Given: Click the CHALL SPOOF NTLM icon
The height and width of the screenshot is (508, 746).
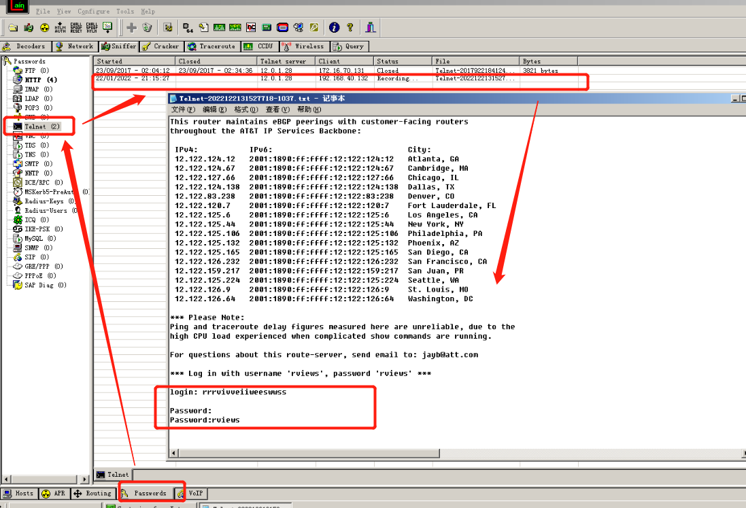Looking at the screenshot, I should [x=92, y=28].
